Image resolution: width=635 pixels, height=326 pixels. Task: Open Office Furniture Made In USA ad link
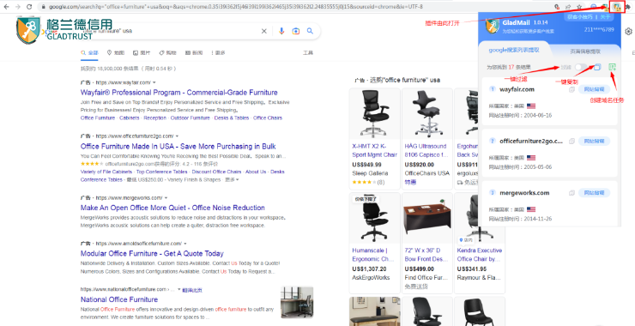click(x=178, y=146)
